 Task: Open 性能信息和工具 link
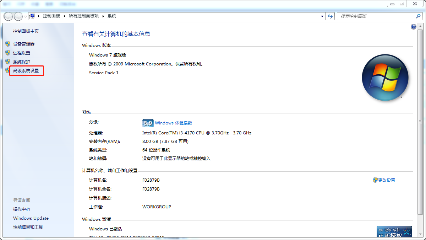[28, 227]
